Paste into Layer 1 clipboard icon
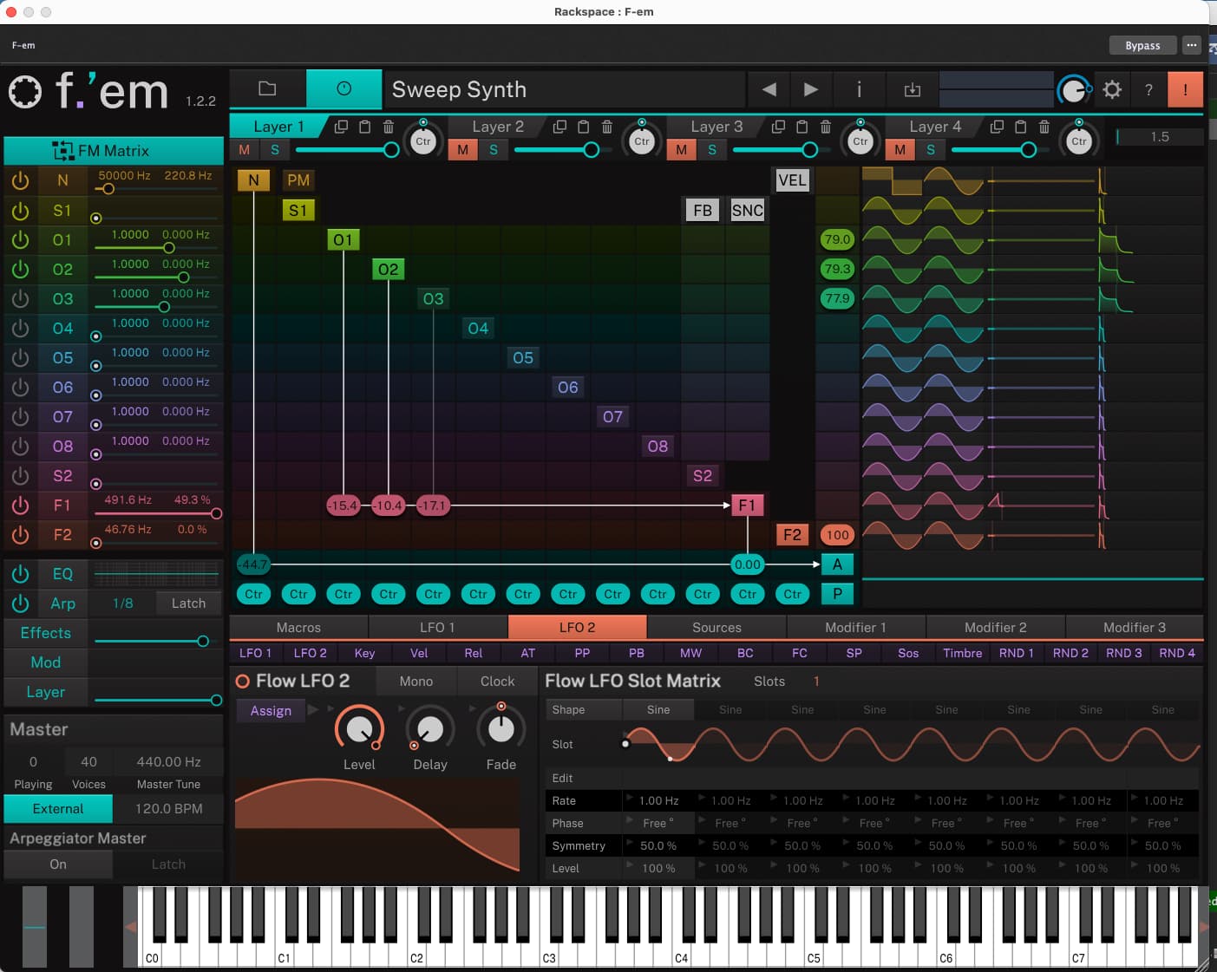The image size is (1217, 972). coord(365,127)
